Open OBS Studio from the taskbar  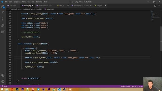pos(64,89)
